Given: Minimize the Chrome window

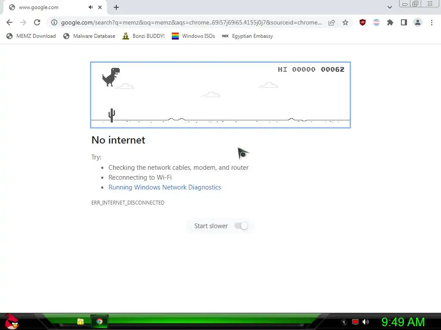Looking at the screenshot, I should coord(405,4).
